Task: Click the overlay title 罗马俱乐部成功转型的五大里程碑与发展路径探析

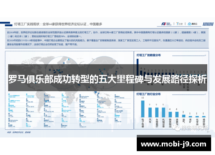Action: [x=107, y=79]
